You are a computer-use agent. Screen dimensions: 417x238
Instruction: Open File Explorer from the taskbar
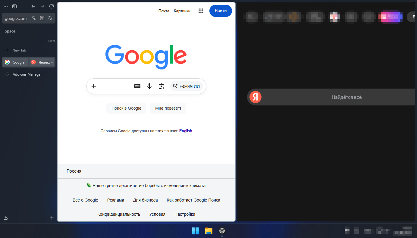tap(209, 231)
